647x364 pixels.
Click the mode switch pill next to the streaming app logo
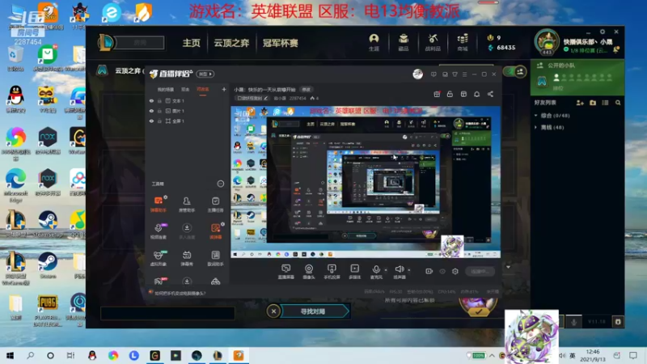tap(205, 74)
